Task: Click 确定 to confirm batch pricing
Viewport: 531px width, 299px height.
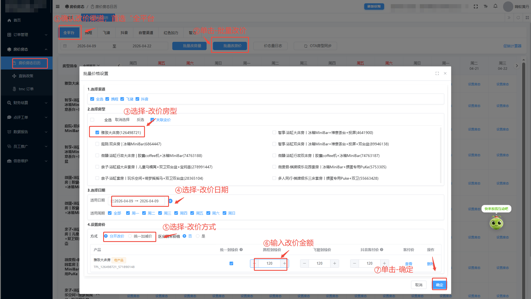Action: (439, 285)
